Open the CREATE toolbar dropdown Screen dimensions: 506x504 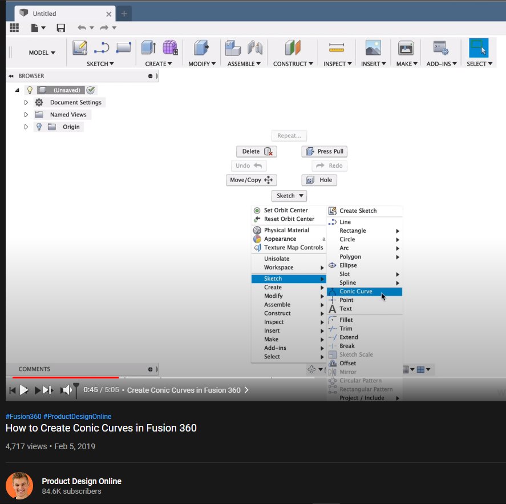point(158,64)
